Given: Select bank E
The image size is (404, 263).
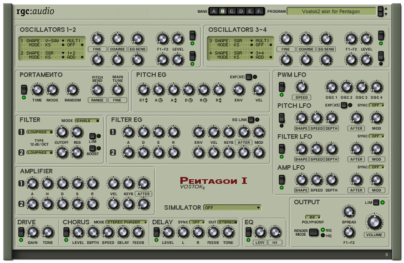Looking at the screenshot, I should pos(250,11).
